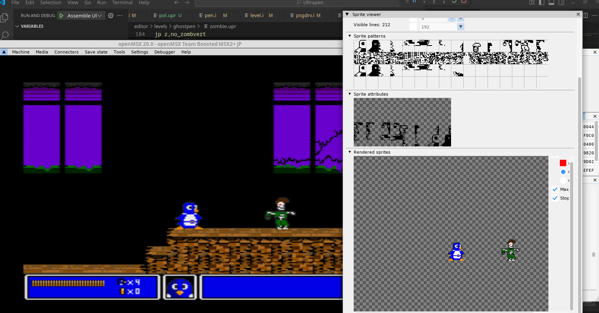599x313 pixels.
Task: Go forward with the navigation arrow
Action: [x=187, y=2]
